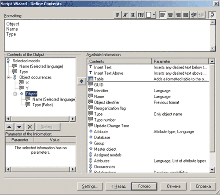Image resolution: width=220 pixels, height=195 pixels.
Task: Center-align the text
Action: tap(170, 15)
